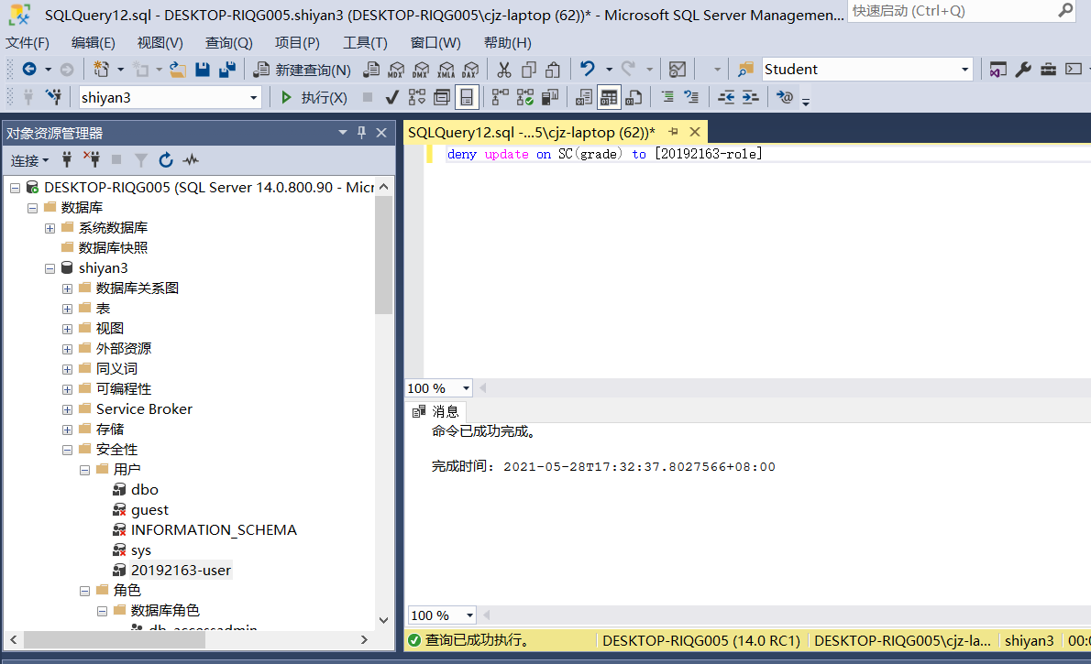Click the Object Explorer filter icon
Viewport: 1091px width, 664px height.
click(140, 160)
